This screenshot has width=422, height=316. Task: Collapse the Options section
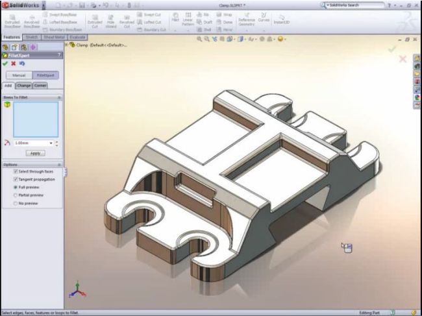[x=59, y=165]
